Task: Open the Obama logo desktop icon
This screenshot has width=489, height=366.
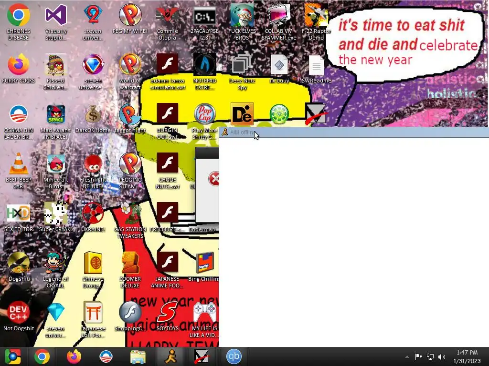Action: point(19,114)
